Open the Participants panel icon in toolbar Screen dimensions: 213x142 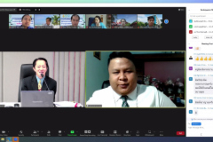point(35,132)
